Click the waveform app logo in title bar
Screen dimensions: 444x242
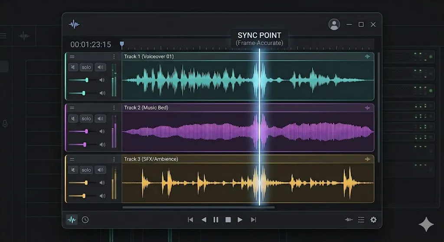coord(74,24)
